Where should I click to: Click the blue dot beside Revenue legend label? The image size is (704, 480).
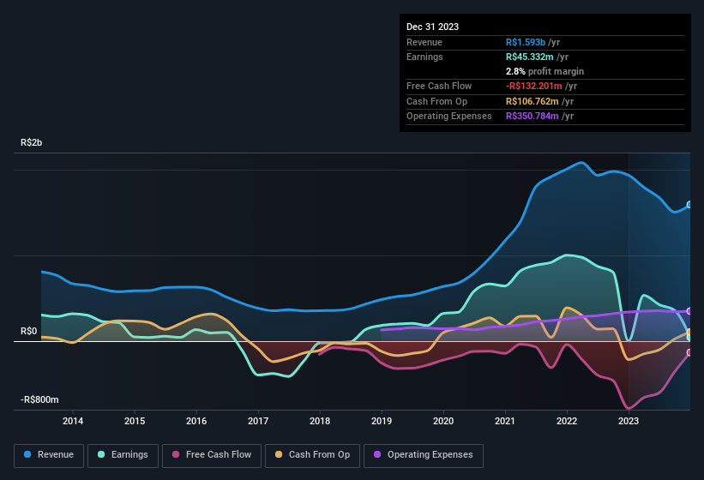tap(28, 455)
